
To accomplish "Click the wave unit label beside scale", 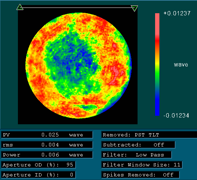I will 181,65.
